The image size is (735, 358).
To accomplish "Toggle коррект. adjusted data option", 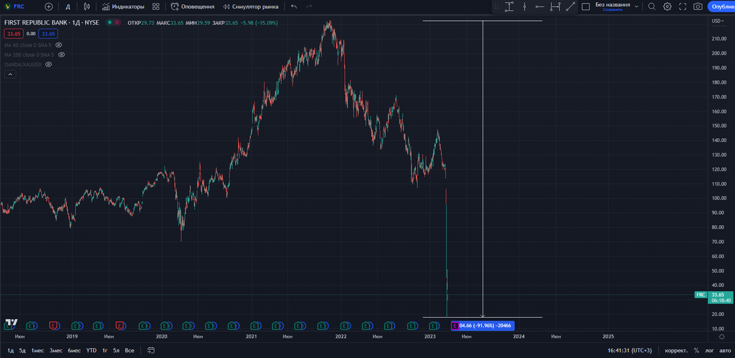I will point(675,351).
